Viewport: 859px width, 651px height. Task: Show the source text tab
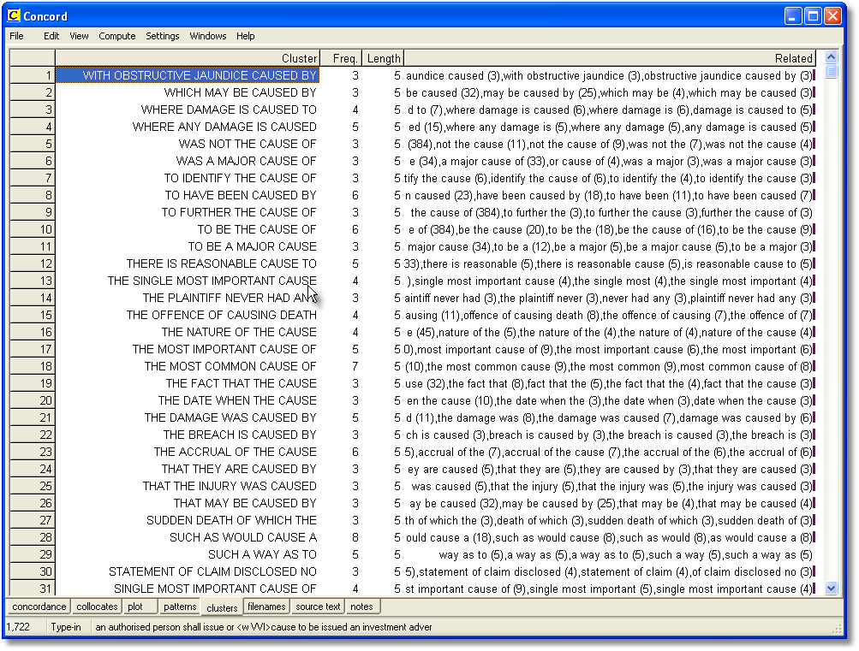319,607
